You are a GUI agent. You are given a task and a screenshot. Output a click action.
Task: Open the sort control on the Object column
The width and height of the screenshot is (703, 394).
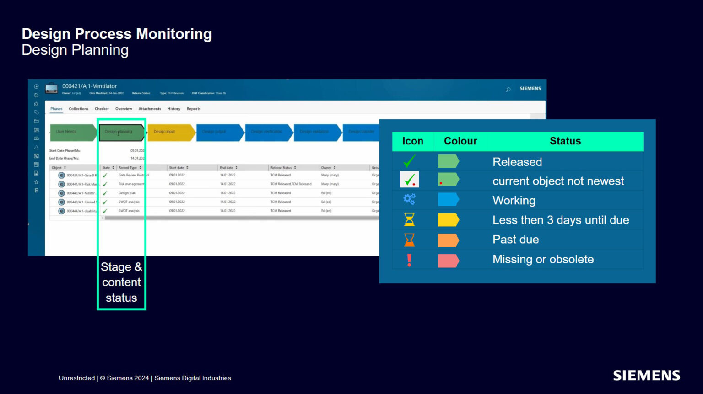tap(64, 167)
